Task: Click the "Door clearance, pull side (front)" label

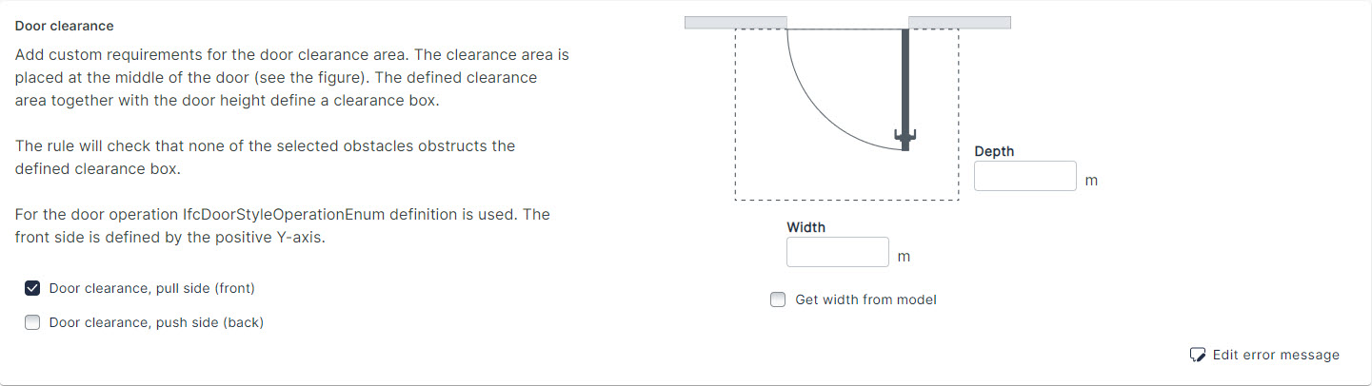Action: pyautogui.click(x=151, y=288)
